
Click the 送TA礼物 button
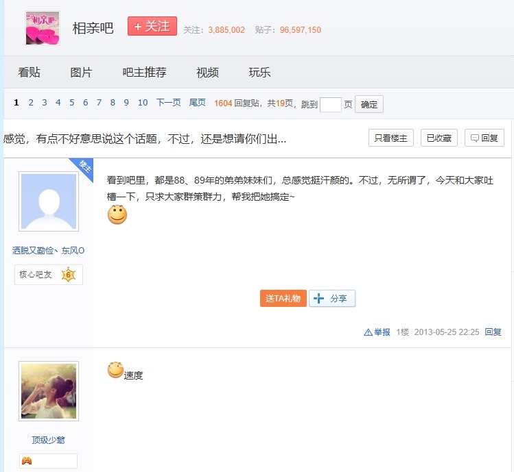pos(283,298)
